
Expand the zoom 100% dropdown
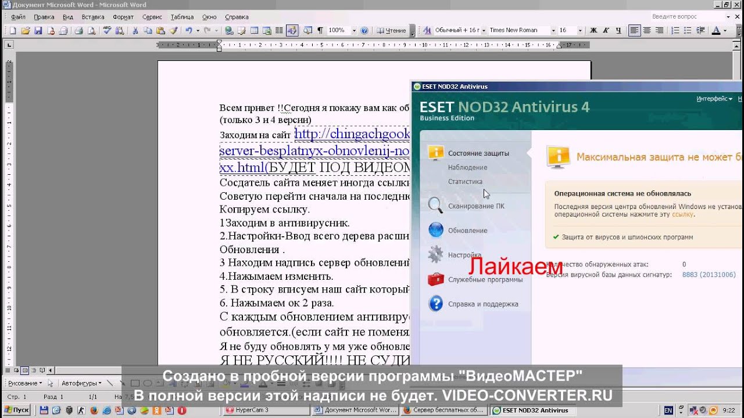(x=354, y=30)
